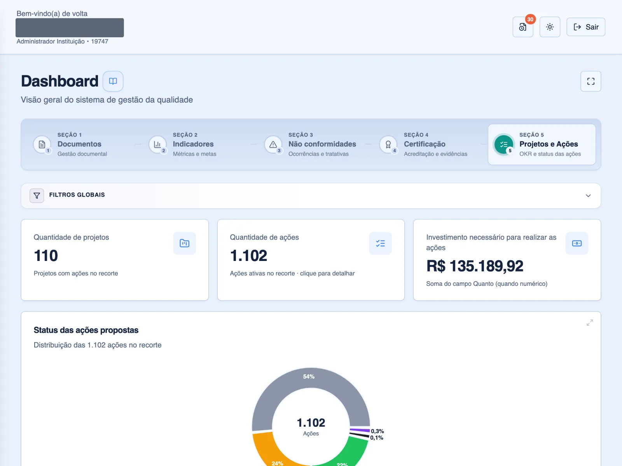Screen dimensions: 622x466
Task: Click the investment banknote icon in card
Action: coord(577,243)
